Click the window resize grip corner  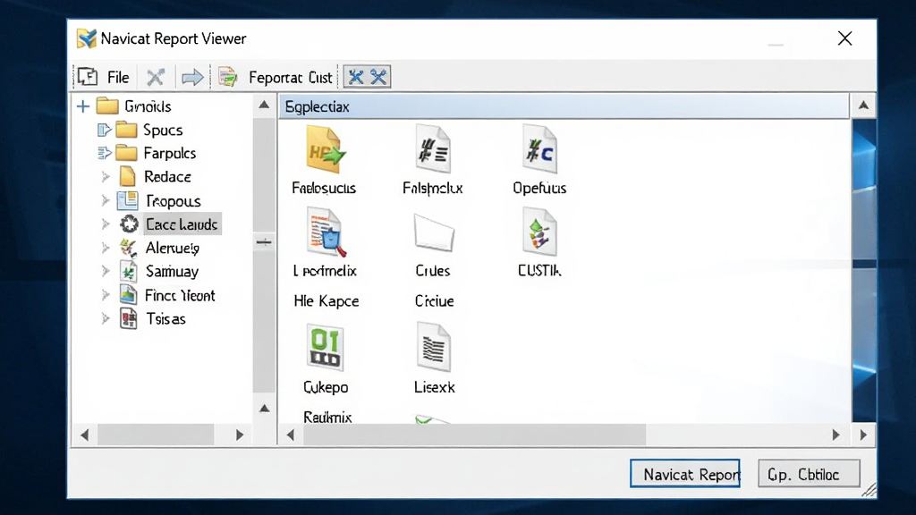point(869,491)
